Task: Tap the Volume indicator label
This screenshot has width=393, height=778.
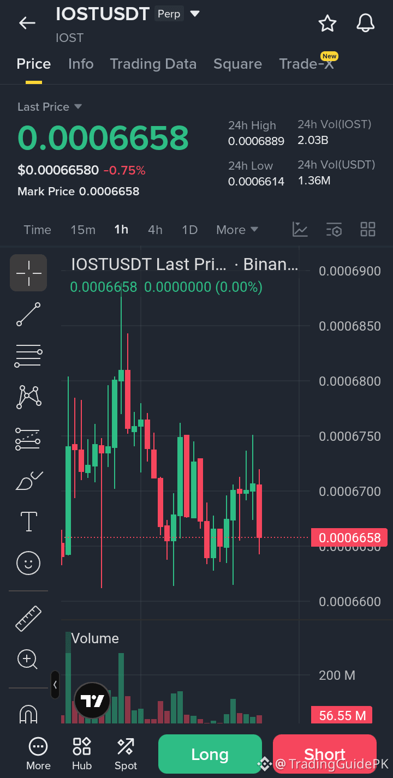Action: [x=95, y=638]
